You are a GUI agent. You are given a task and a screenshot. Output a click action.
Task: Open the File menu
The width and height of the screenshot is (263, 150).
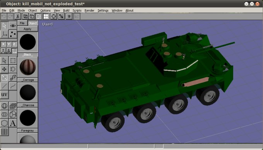(4, 10)
